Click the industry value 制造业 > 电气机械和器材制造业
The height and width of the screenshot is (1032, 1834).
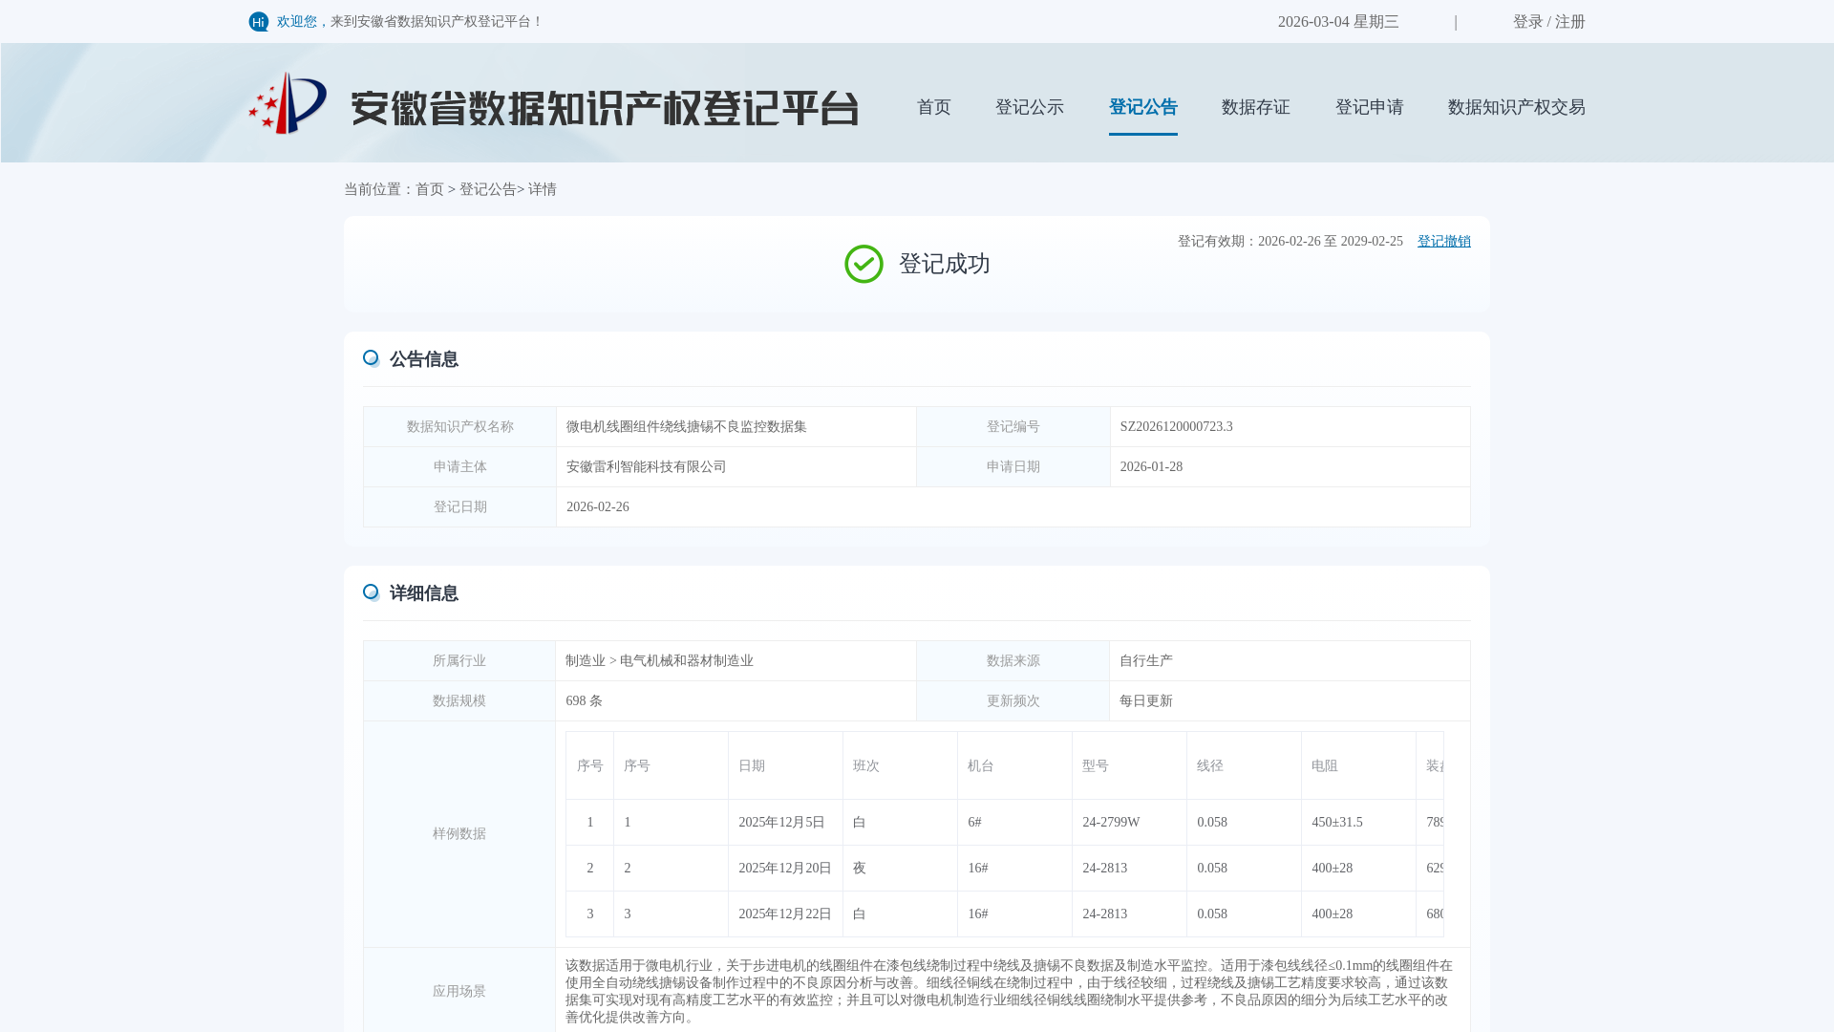coord(659,661)
